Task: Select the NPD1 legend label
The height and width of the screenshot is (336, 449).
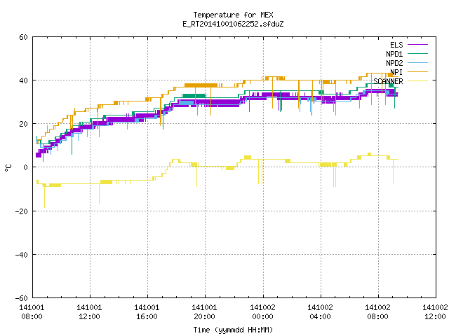Action: (394, 54)
